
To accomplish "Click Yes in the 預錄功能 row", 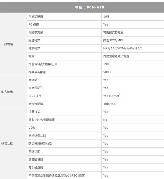I will (x=106, y=151).
